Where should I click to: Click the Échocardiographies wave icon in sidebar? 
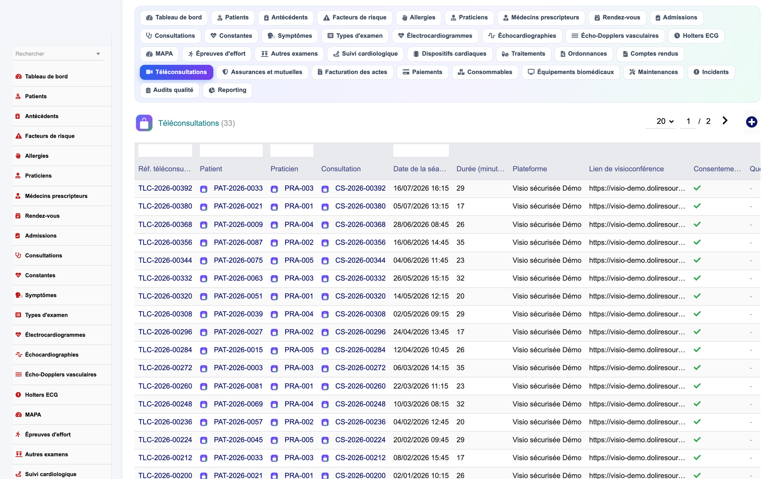coord(18,354)
